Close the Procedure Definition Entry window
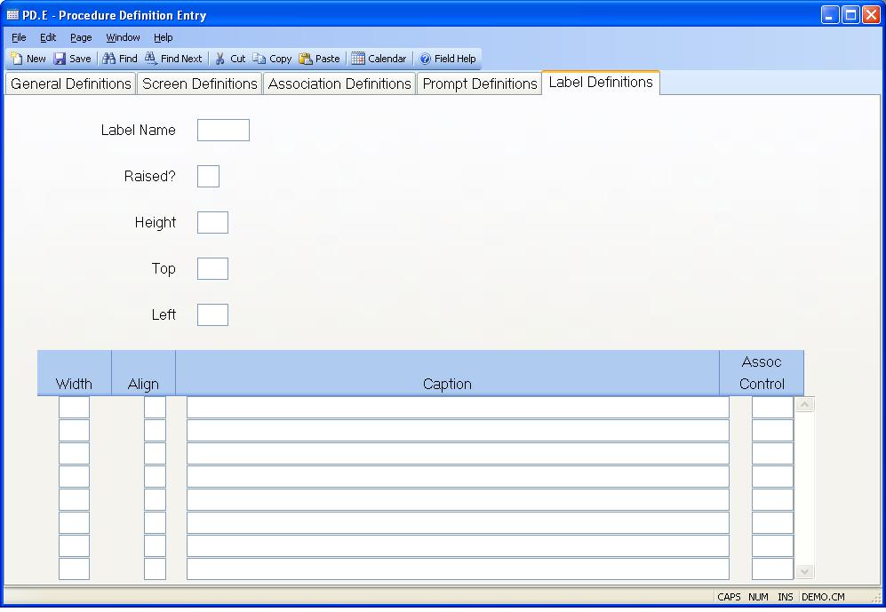Screen dimensions: 886x612 (871, 15)
